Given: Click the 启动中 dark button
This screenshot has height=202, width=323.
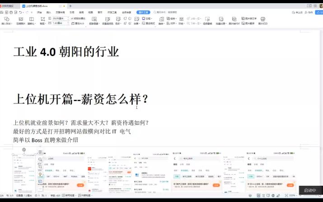Looking at the screenshot, I should point(310,190).
